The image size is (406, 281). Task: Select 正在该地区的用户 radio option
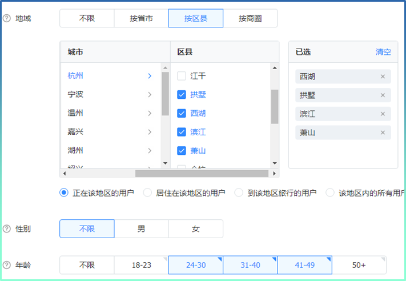[x=64, y=192]
